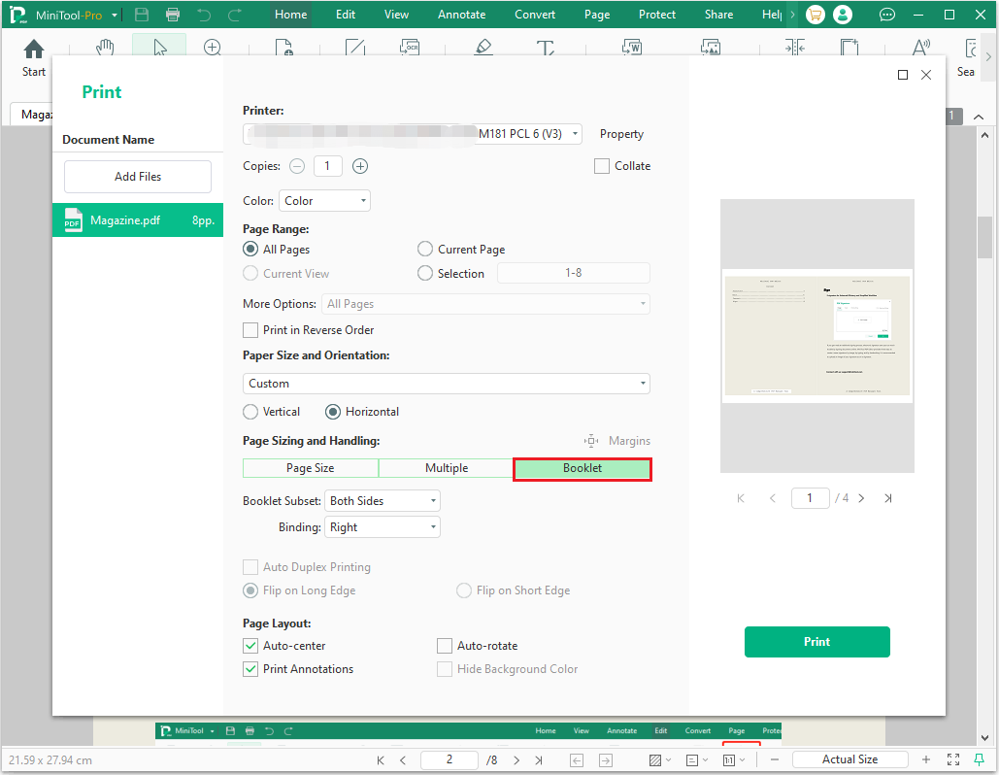Toggle full screen icon in status bar

953,759
